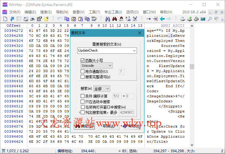The height and width of the screenshot is (154, 225).
Task: Click the Offset column header
Action: (14, 26)
